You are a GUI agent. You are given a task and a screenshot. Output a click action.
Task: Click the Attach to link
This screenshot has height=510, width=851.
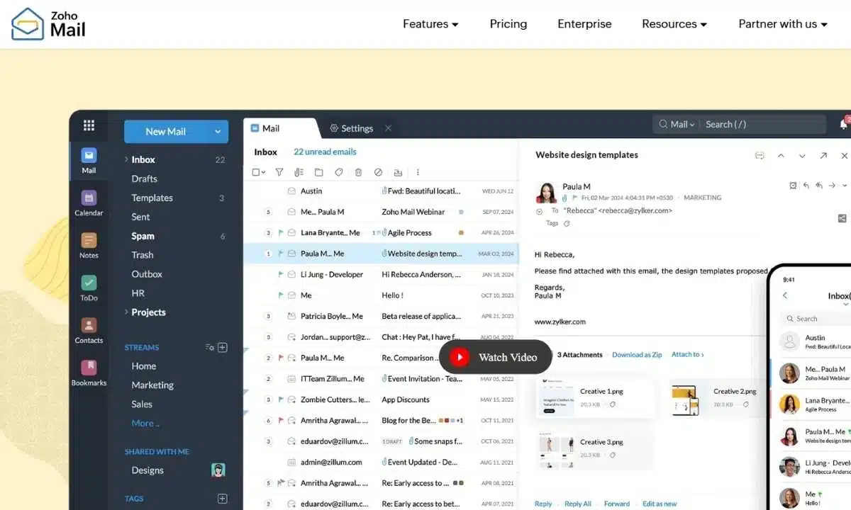688,355
